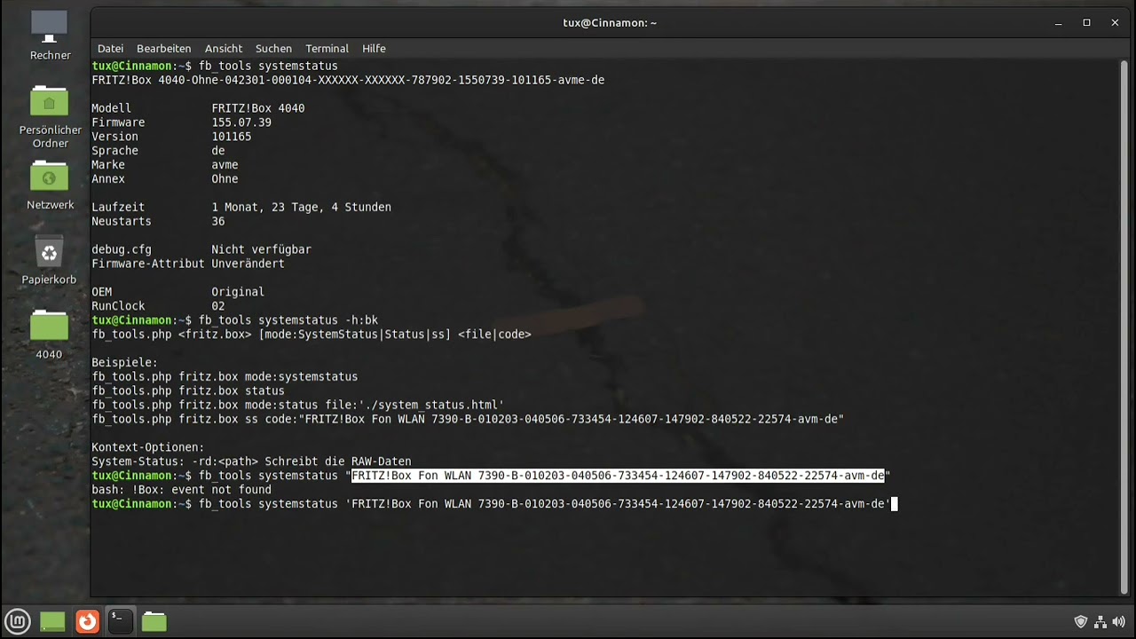Click the highlighted FRITZ!Box Fon WLAN 7390 text
1136x639 pixels.
point(619,476)
